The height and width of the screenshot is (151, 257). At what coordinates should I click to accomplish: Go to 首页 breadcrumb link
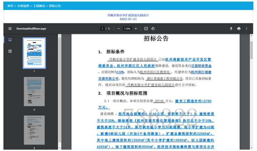click(10, 6)
